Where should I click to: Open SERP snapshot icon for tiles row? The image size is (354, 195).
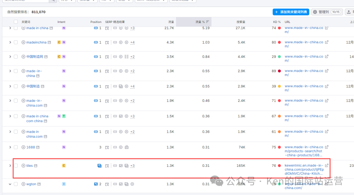point(107,166)
